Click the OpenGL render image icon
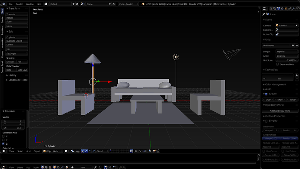300x169 pixels. (154, 151)
